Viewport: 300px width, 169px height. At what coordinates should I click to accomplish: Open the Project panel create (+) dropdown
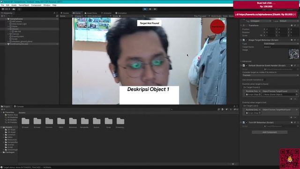[3, 109]
